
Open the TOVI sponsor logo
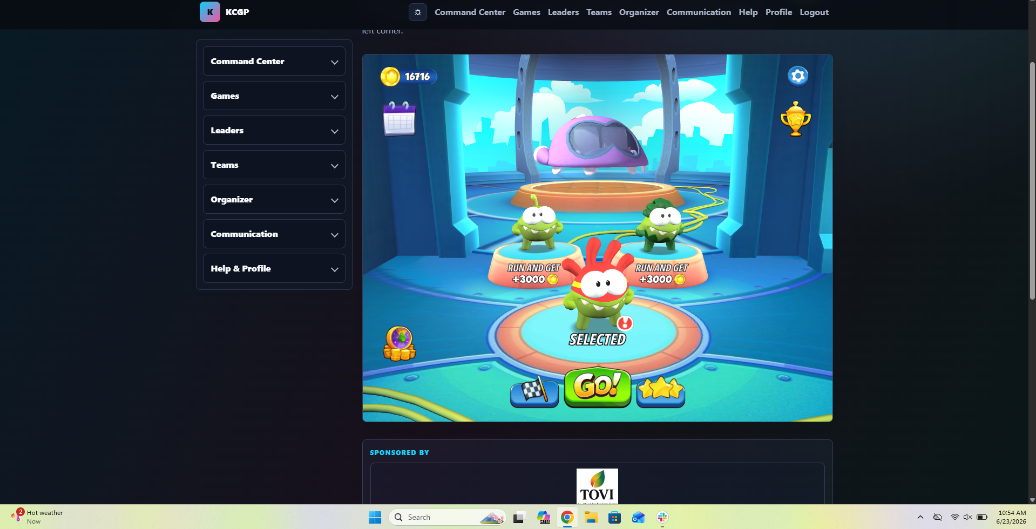click(x=597, y=486)
